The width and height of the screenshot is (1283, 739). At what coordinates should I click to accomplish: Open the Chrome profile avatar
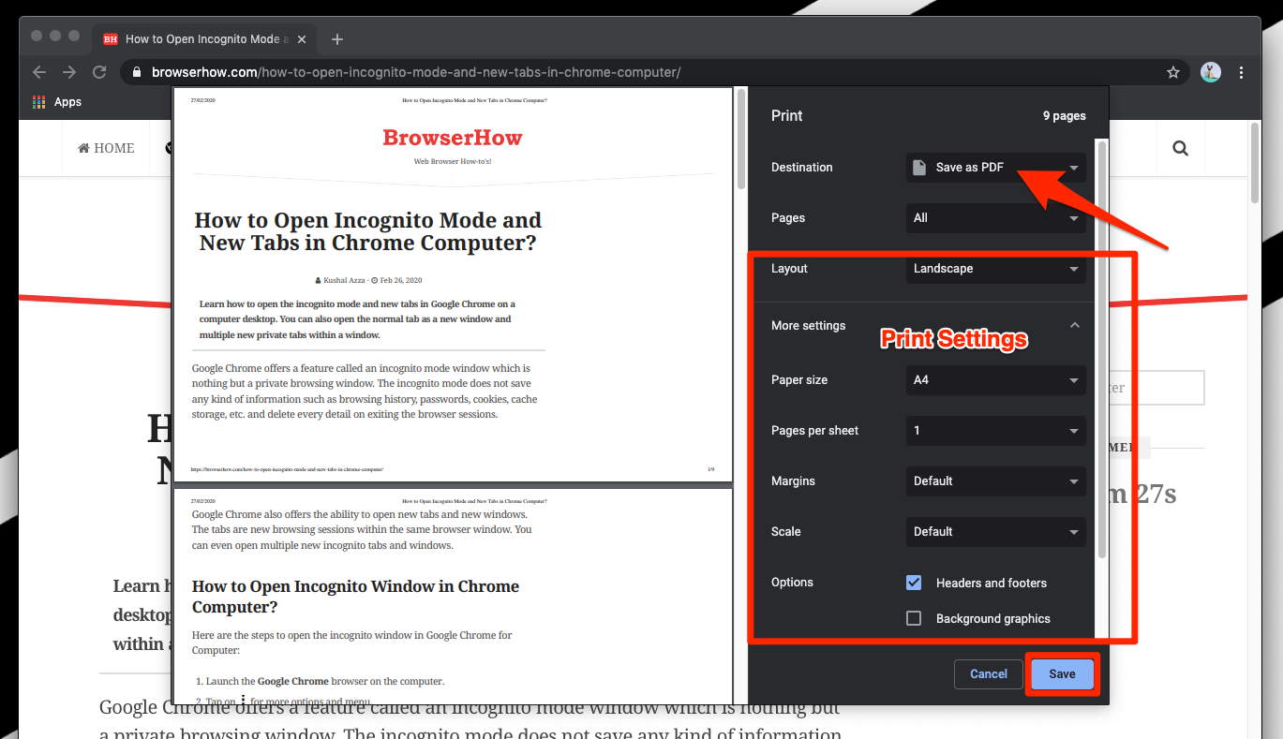tap(1211, 72)
